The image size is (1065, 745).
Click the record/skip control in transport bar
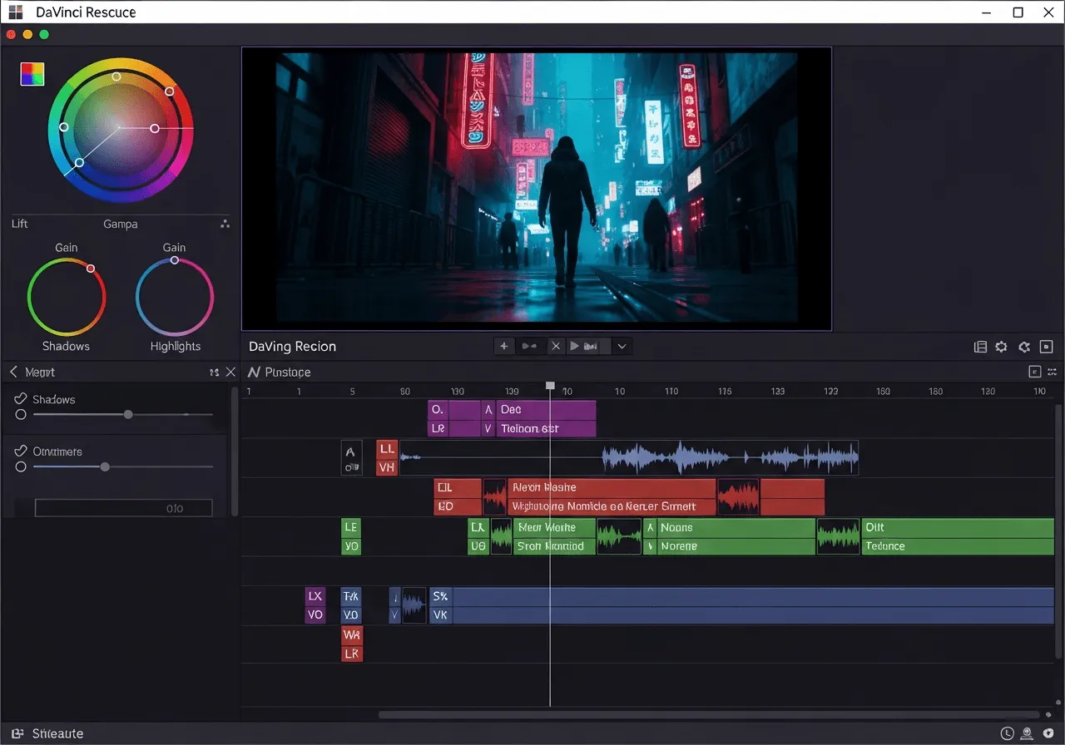(x=529, y=346)
